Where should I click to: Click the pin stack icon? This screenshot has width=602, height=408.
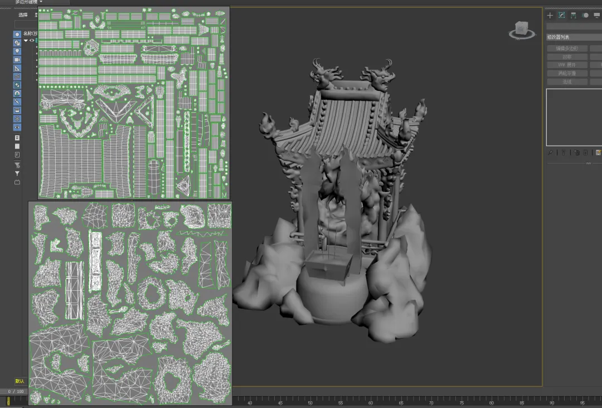click(x=550, y=152)
